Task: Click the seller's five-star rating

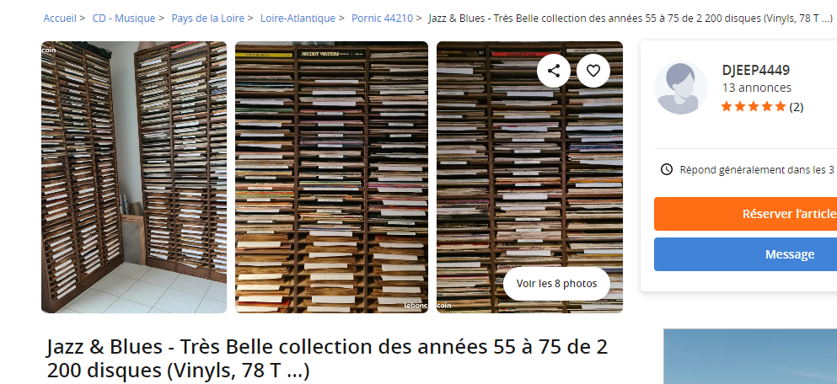Action: pos(754,107)
